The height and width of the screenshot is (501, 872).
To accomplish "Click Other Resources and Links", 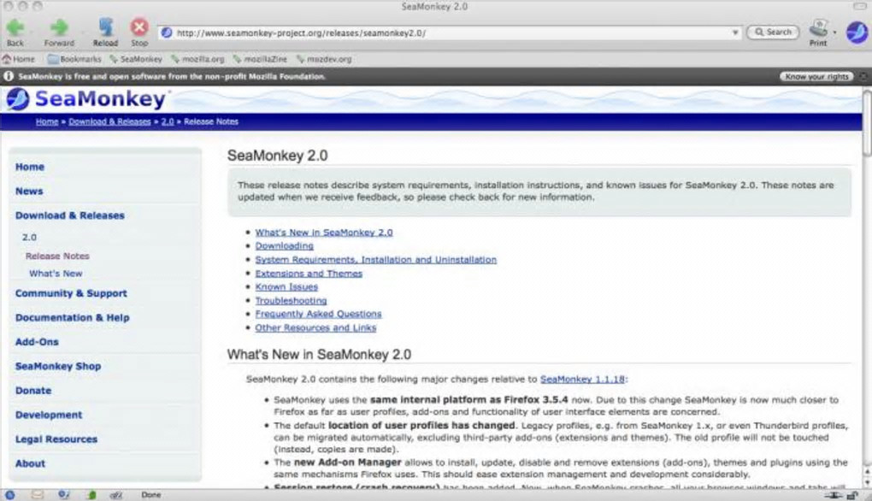I will [315, 328].
